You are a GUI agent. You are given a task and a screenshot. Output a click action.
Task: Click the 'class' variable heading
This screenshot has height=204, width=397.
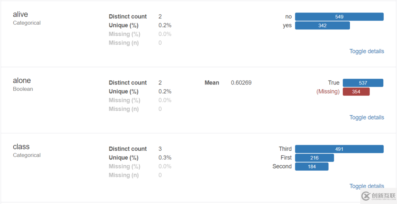[x=21, y=147]
